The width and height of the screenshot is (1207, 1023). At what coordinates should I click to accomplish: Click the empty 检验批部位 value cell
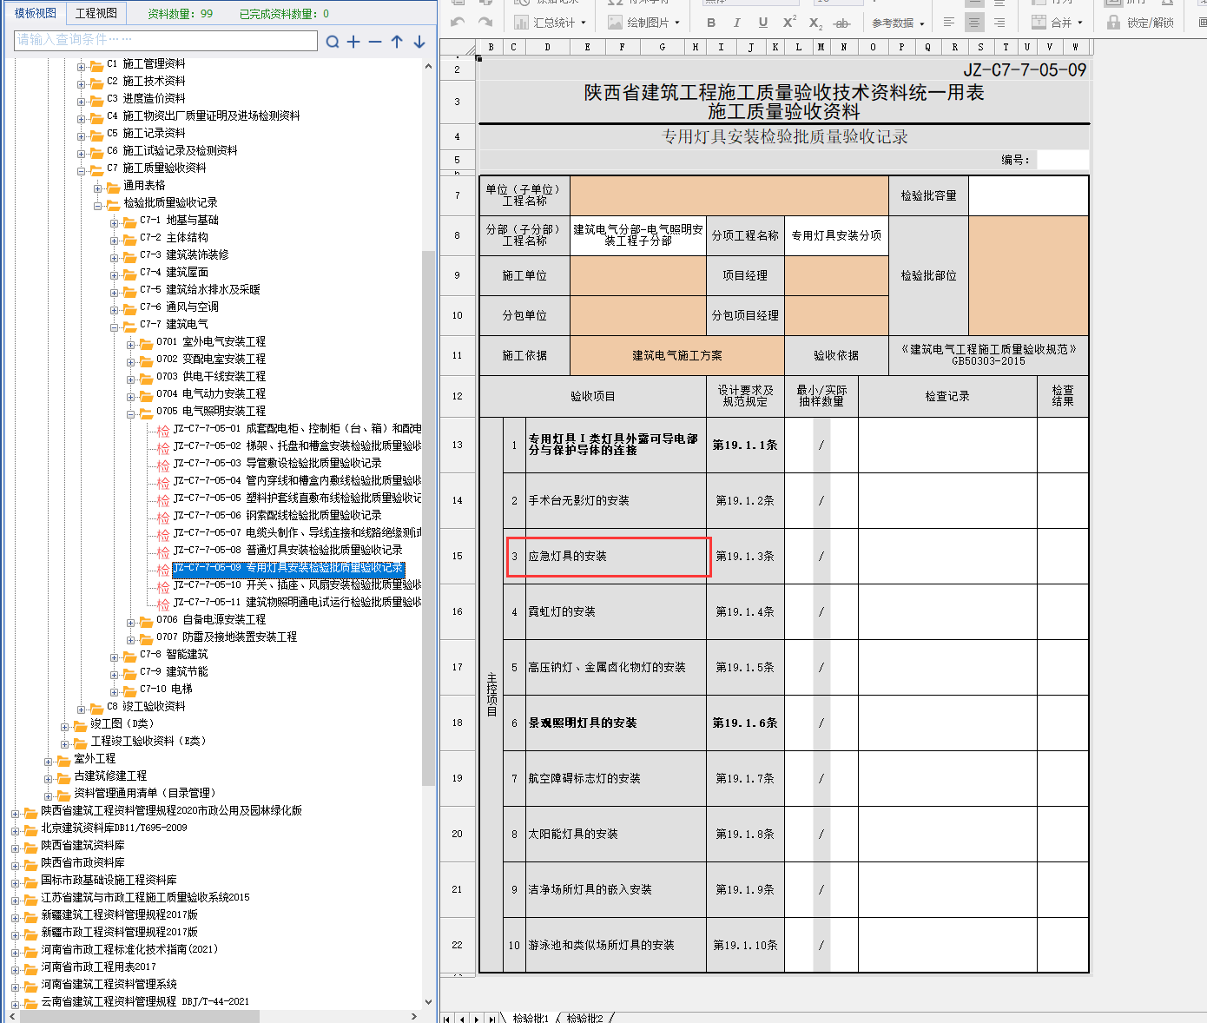(x=1028, y=275)
